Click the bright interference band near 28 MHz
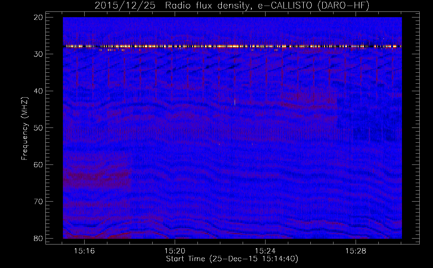Image resolution: width=433 pixels, height=268 pixels. (x=232, y=46)
